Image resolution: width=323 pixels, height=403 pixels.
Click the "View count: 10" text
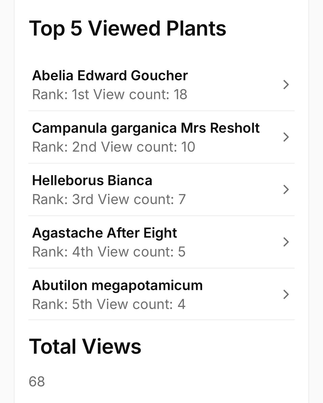[x=148, y=147]
